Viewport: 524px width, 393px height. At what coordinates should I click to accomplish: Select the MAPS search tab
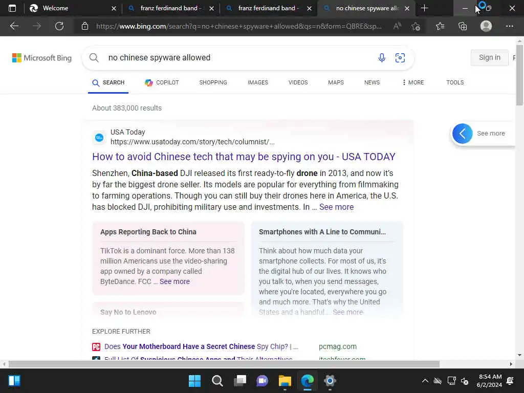point(336,82)
